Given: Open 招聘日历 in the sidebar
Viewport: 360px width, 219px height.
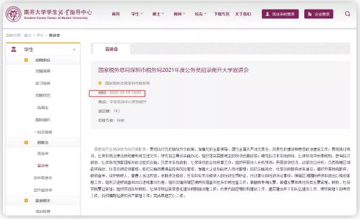Looking at the screenshot, I should click(43, 96).
